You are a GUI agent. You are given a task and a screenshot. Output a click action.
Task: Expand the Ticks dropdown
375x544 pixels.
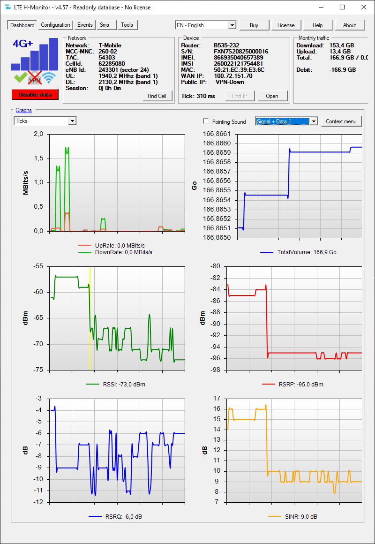pyautogui.click(x=45, y=121)
